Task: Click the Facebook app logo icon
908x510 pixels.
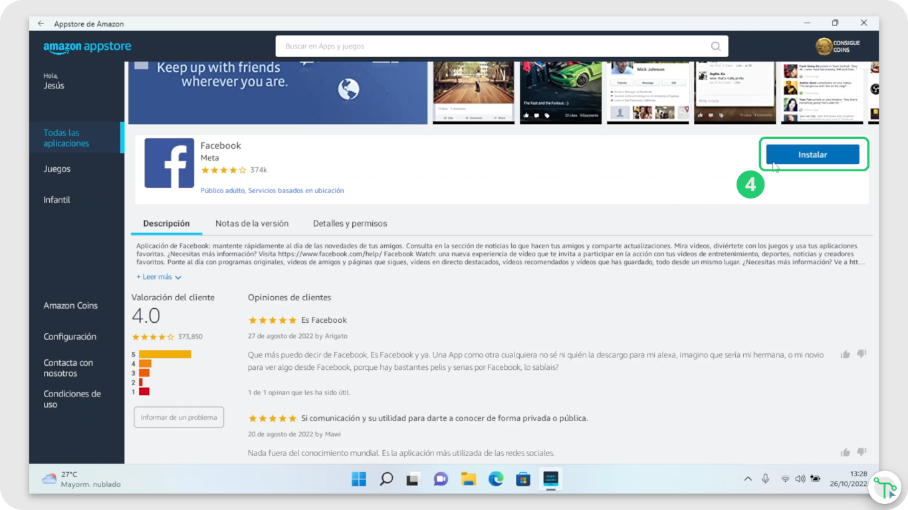Action: pos(169,163)
